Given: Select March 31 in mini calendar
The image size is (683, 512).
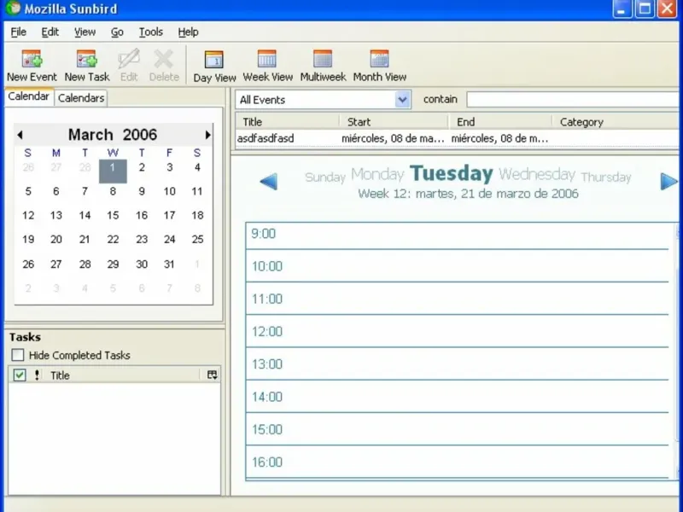Looking at the screenshot, I should pos(169,264).
